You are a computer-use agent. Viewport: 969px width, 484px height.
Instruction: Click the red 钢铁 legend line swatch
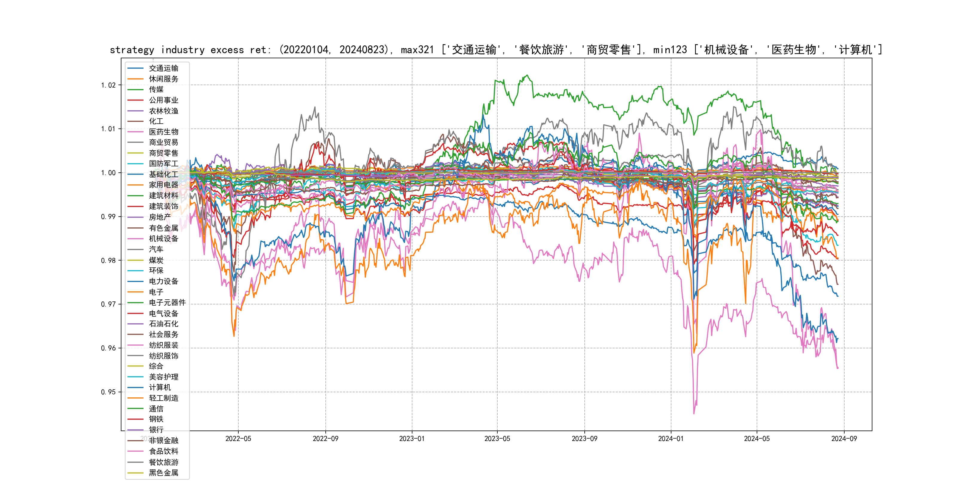click(135, 419)
